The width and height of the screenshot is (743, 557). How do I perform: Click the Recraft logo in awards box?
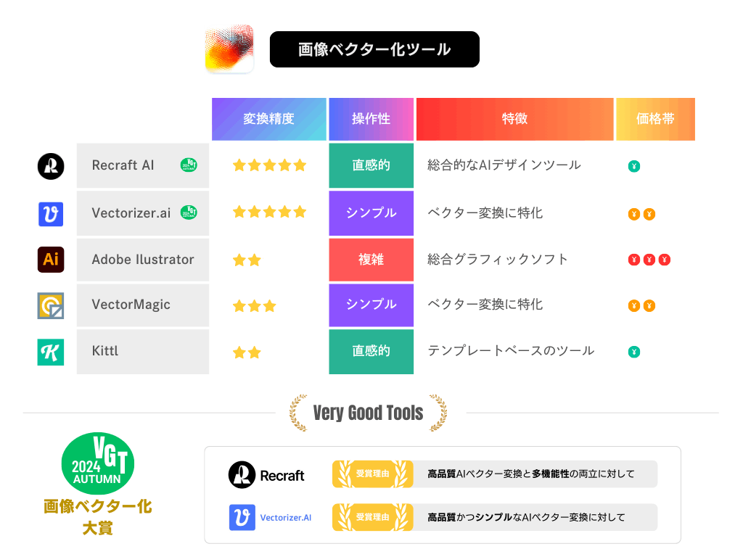tap(266, 474)
